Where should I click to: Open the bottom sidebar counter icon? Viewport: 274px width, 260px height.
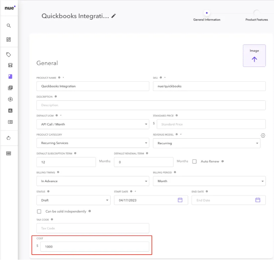pyautogui.click(x=9, y=153)
